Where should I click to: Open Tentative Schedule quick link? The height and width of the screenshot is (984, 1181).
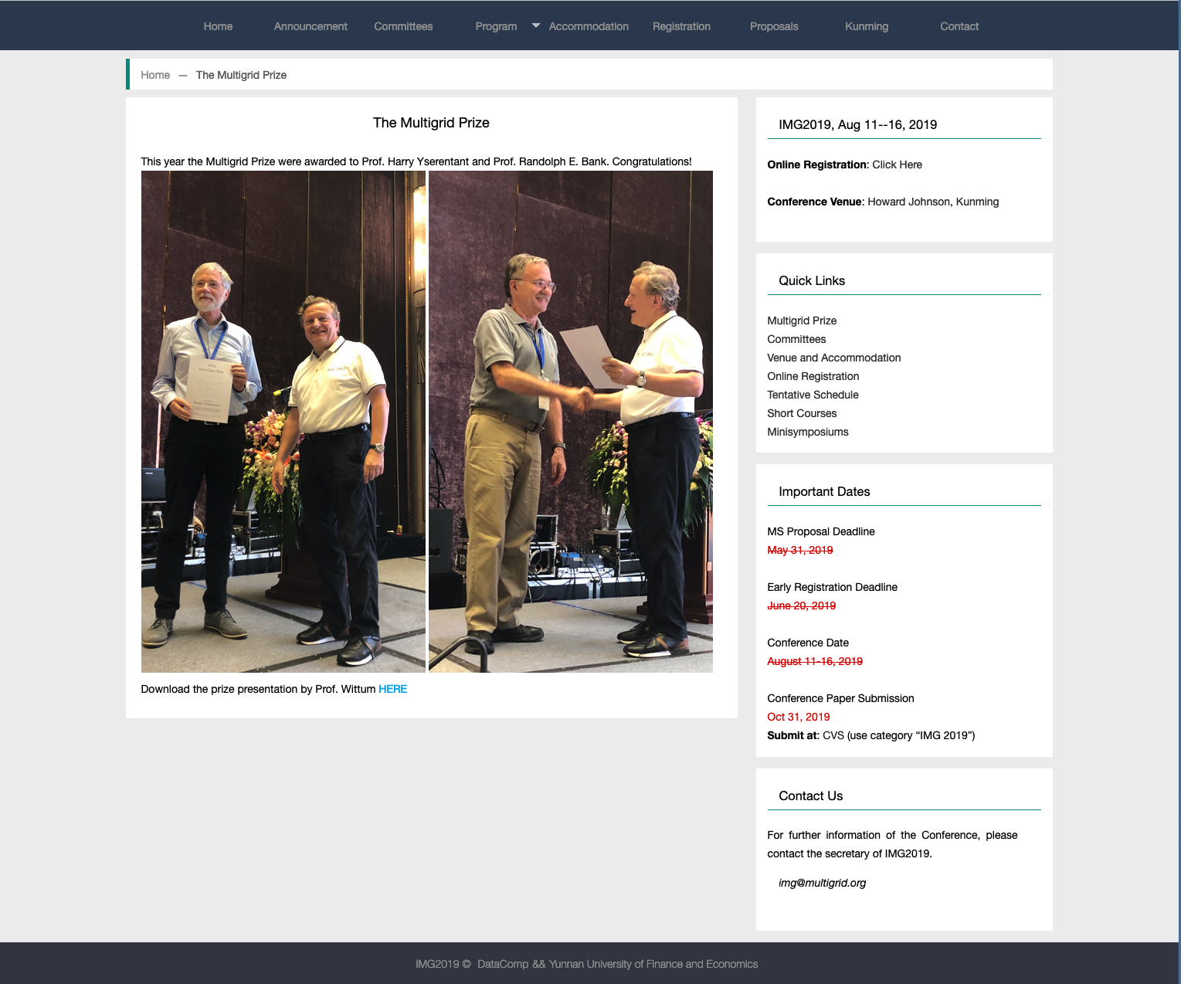click(813, 395)
